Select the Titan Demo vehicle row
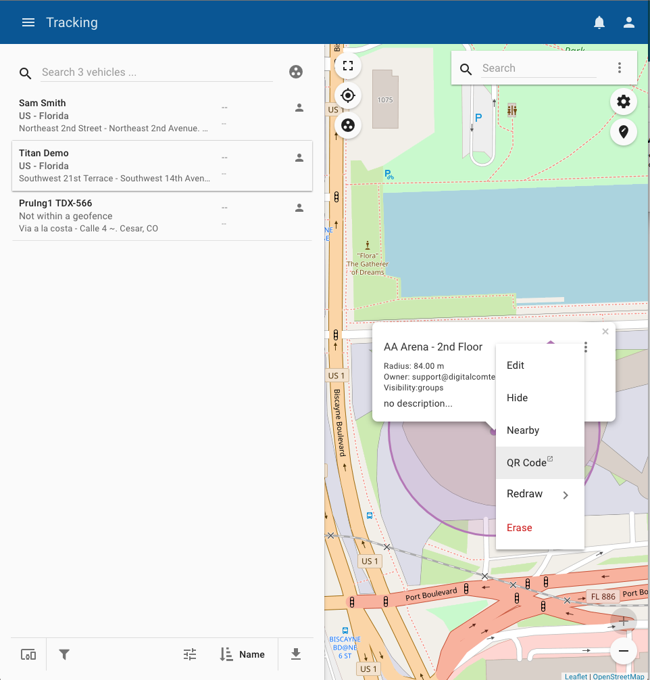Screen dimensions: 650x680 [x=162, y=166]
